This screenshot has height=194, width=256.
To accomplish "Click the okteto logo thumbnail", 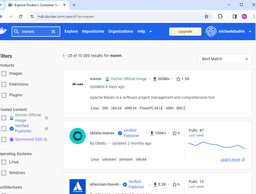I will coord(78,136).
